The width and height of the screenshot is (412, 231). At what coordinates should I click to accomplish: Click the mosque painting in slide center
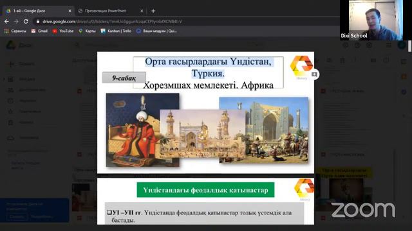tap(202, 134)
